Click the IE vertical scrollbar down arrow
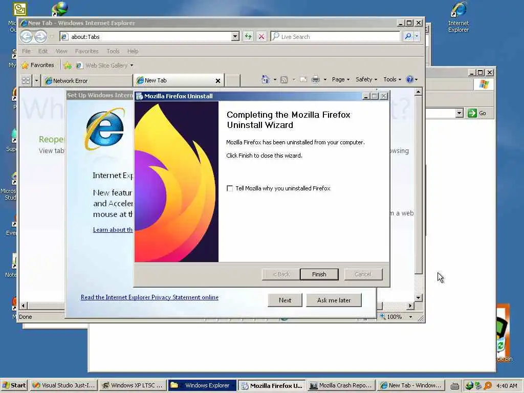The height and width of the screenshot is (393, 524). pos(418,297)
